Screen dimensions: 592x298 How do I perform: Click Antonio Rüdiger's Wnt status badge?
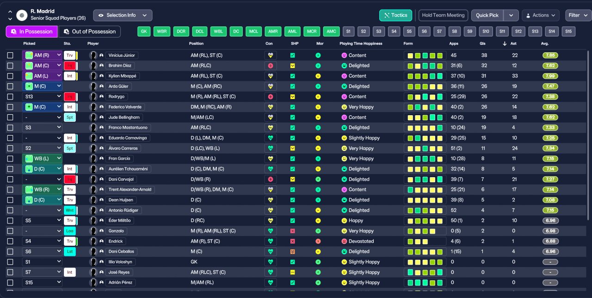pos(69,210)
